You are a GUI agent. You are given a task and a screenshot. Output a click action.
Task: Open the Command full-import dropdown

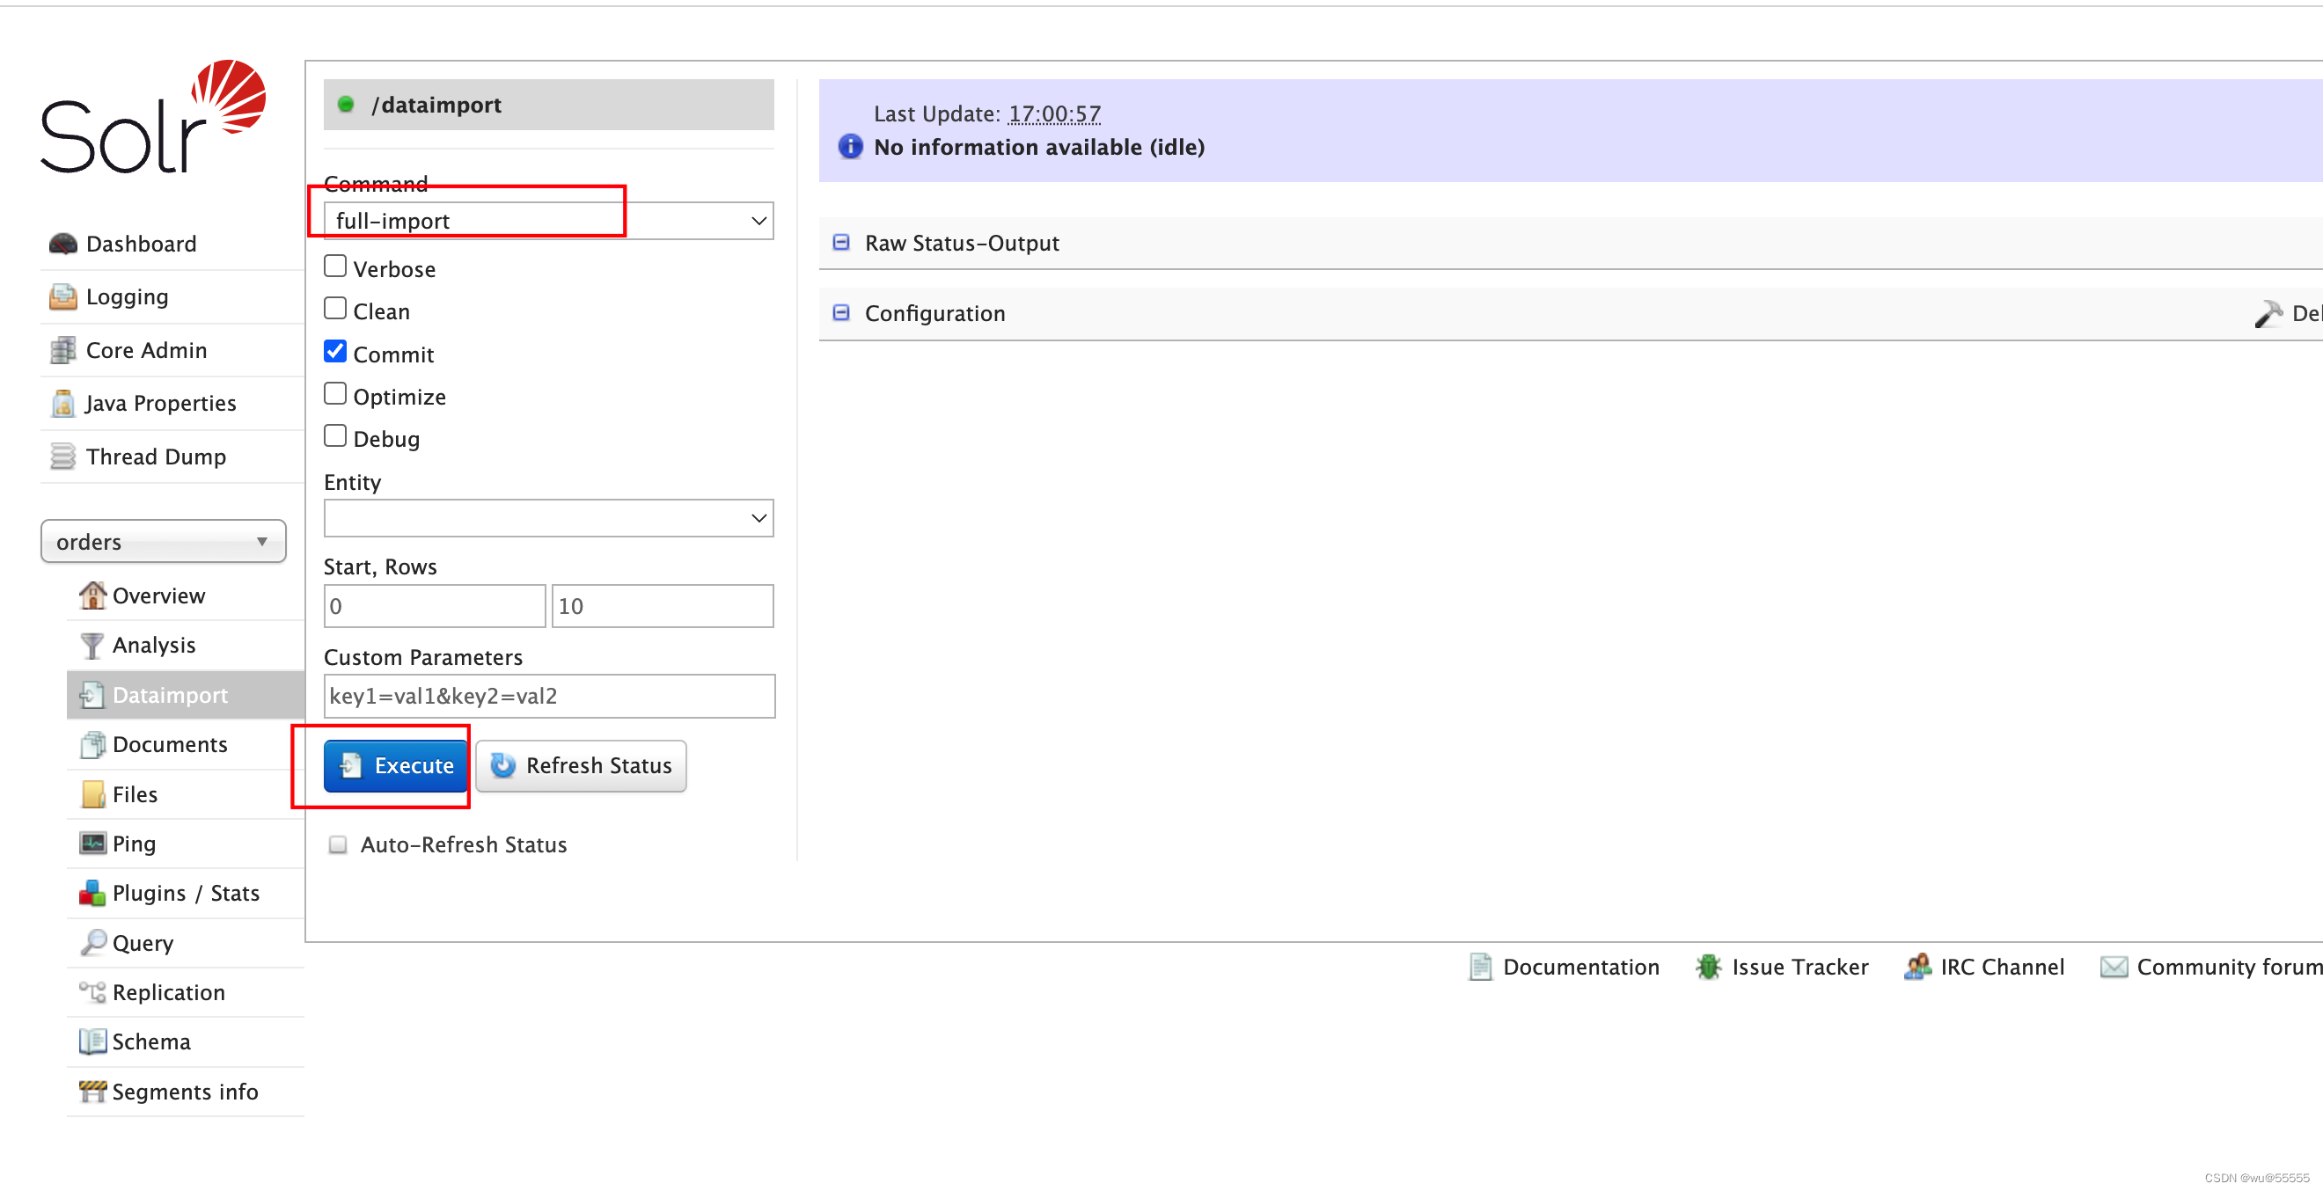547,221
